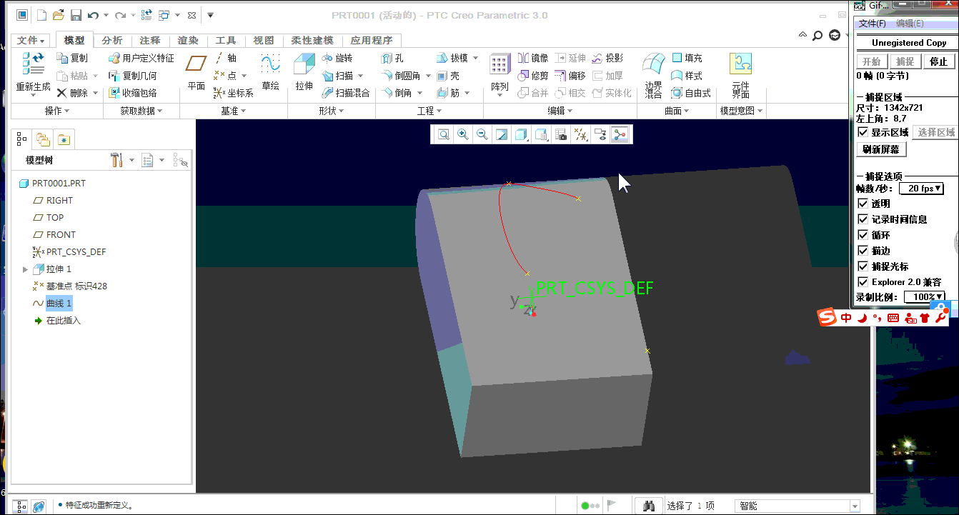Screen dimensions: 959x515
Task: Open the 帧数/秒 20 fps dropdown
Action: pos(923,189)
